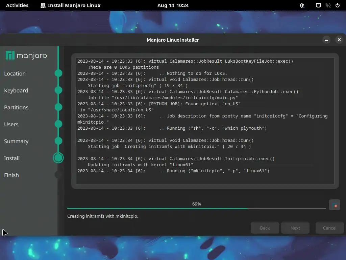Click the Keyboard step progress dot
346x260 pixels.
pos(58,90)
